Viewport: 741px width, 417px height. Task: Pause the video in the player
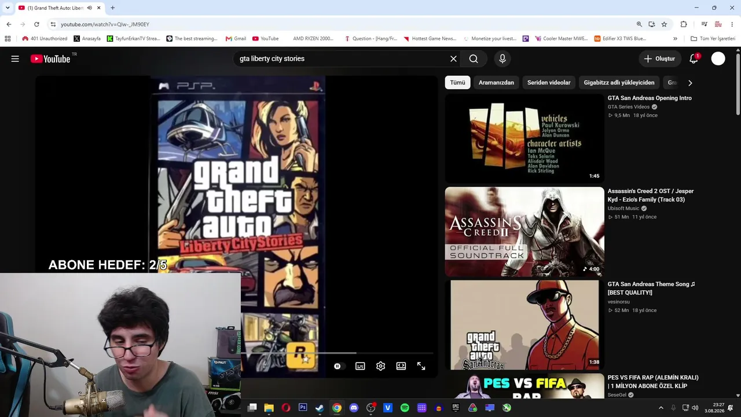tap(337, 366)
